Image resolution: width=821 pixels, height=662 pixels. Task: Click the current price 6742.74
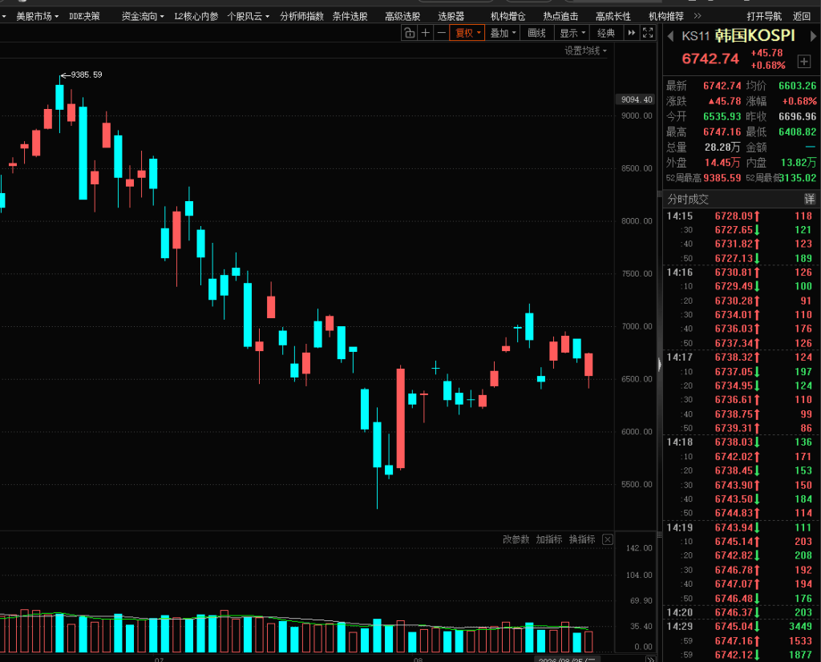[x=710, y=59]
